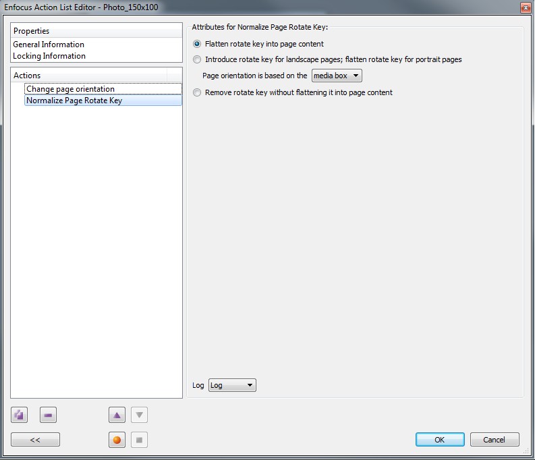Open General Information properties
Viewport: 535px width, 460px height.
(x=49, y=45)
